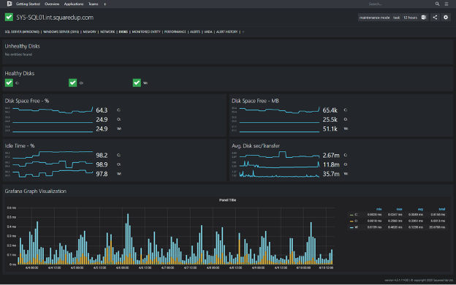This screenshot has height=285, width=456.
Task: Click the O: healthy disk checkmark
Action: 72,83
